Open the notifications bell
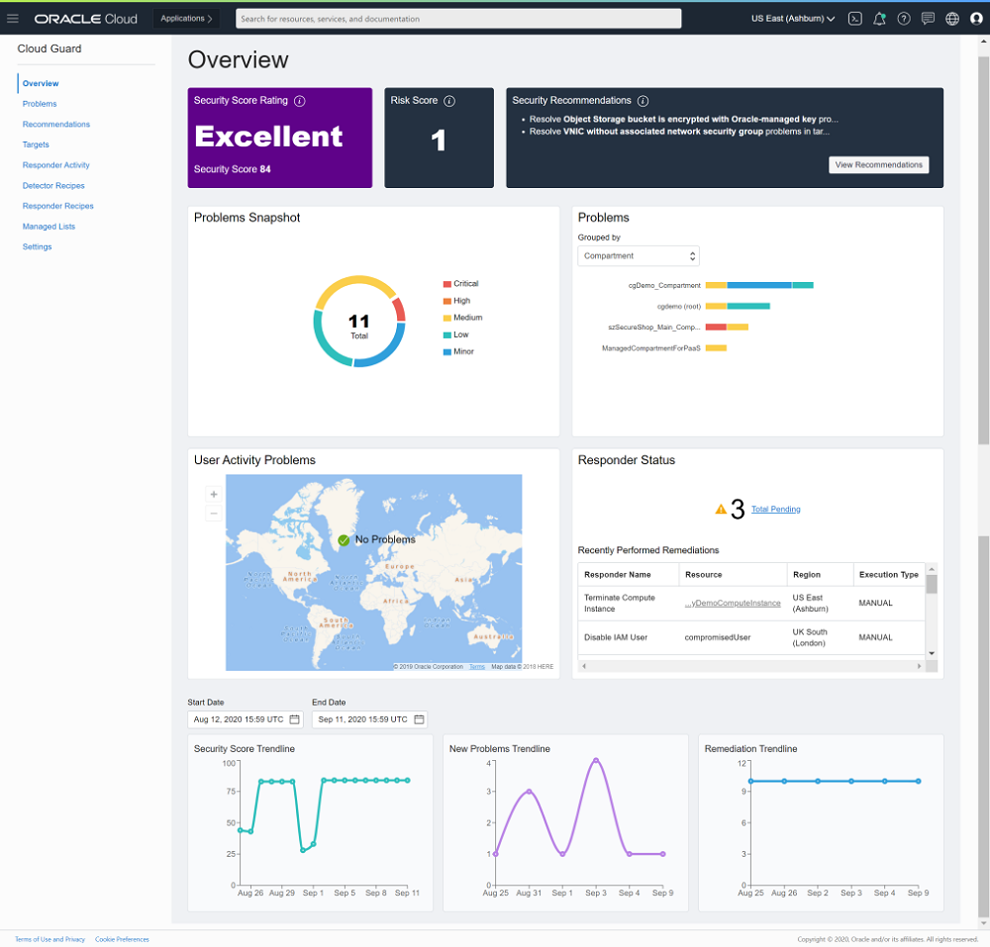 (x=879, y=18)
